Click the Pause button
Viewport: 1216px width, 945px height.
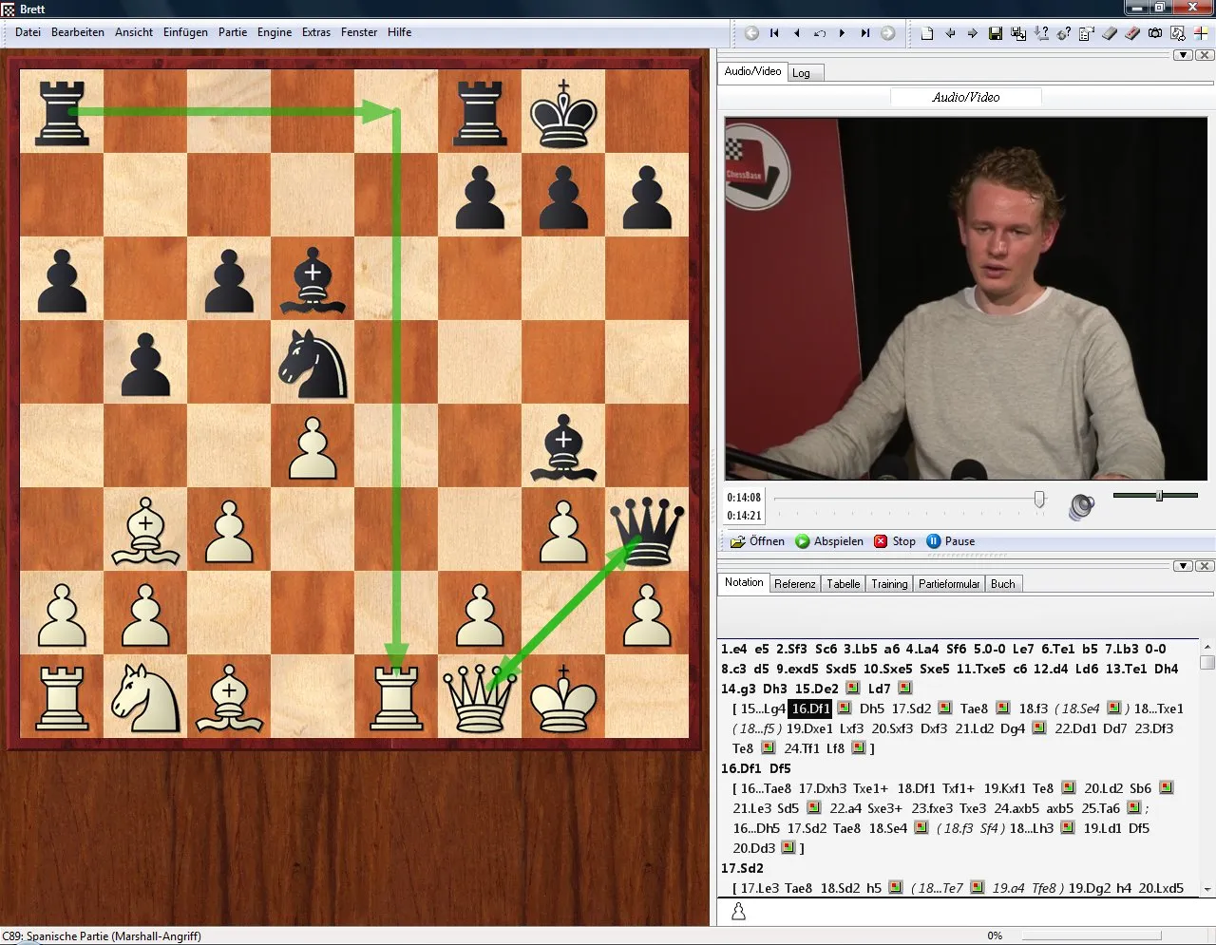pos(951,541)
